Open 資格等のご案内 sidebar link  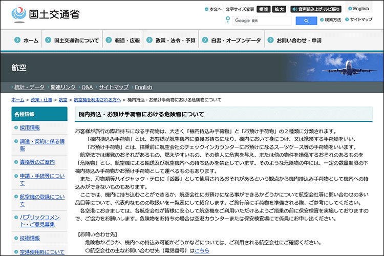37,162
